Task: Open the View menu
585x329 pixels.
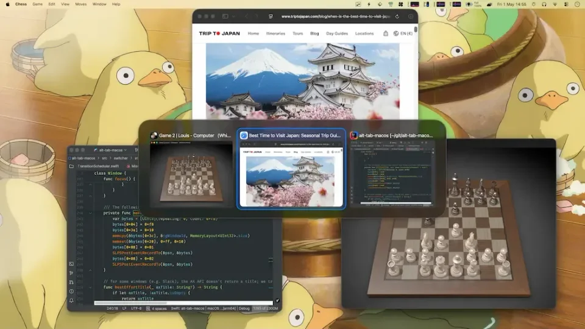Action: tap(65, 4)
